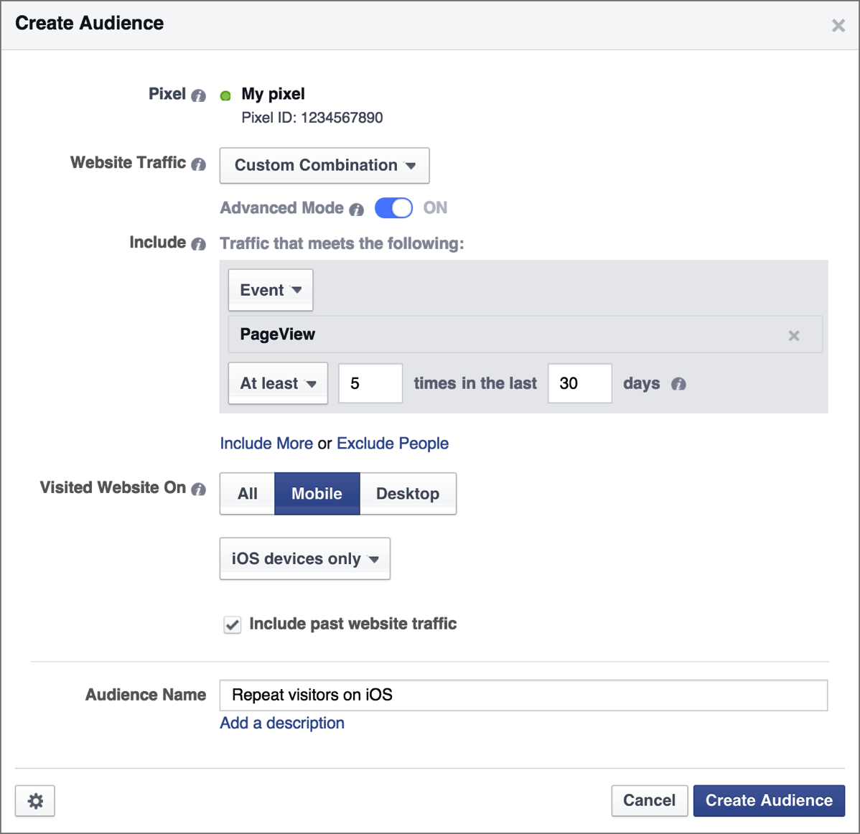This screenshot has width=860, height=834.
Task: Click the Advanced Mode info icon
Action: tap(357, 209)
